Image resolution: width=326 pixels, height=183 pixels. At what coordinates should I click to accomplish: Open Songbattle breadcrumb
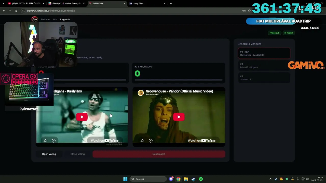(65, 19)
